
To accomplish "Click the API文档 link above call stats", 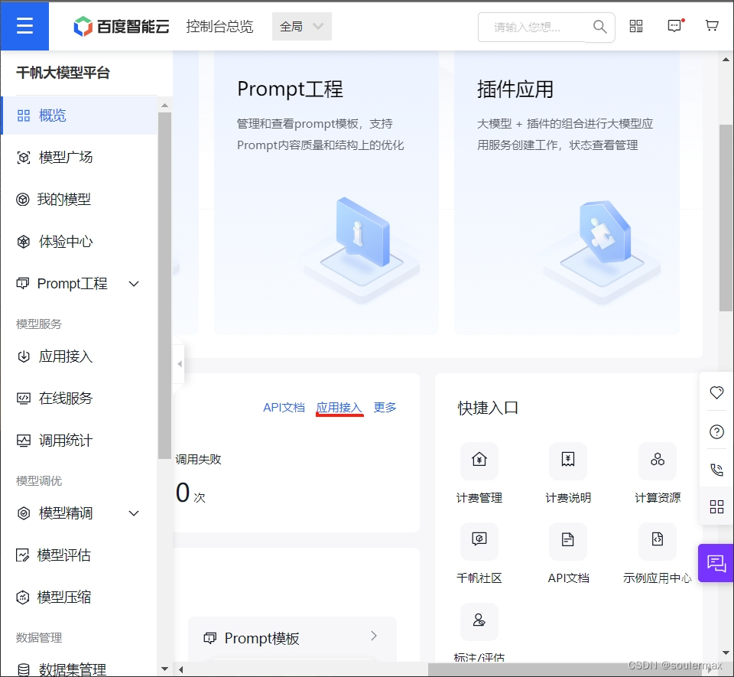I will pyautogui.click(x=284, y=408).
